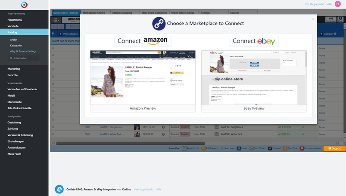The width and height of the screenshot is (346, 196).
Task: Set White Tank row to Disabled
Action: (185, 134)
